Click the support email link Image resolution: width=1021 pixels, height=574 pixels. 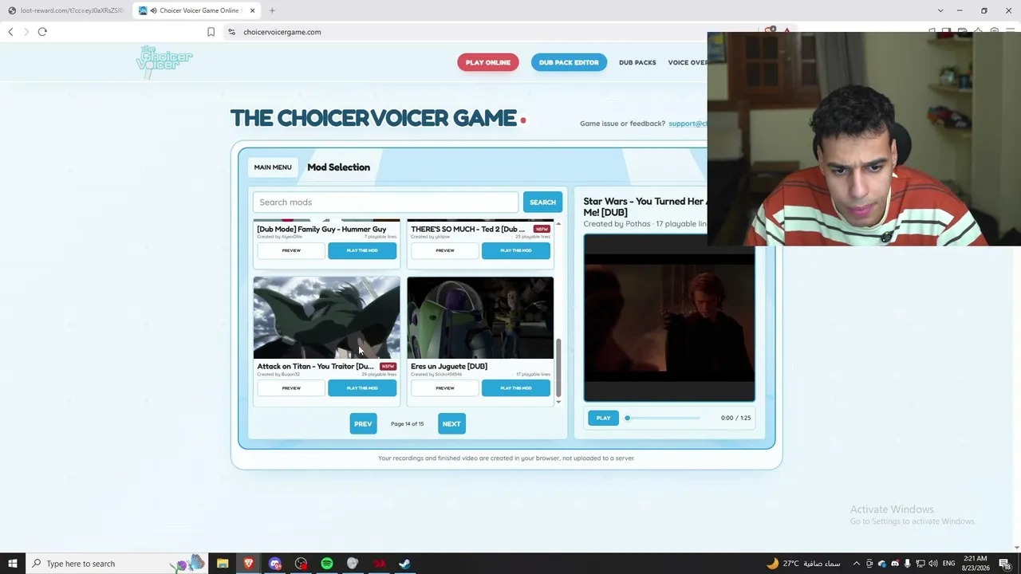(x=688, y=124)
